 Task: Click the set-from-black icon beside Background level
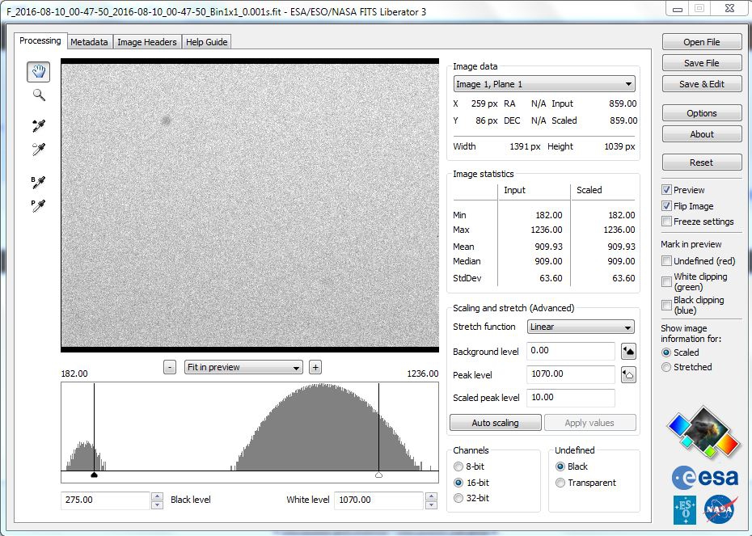point(628,351)
